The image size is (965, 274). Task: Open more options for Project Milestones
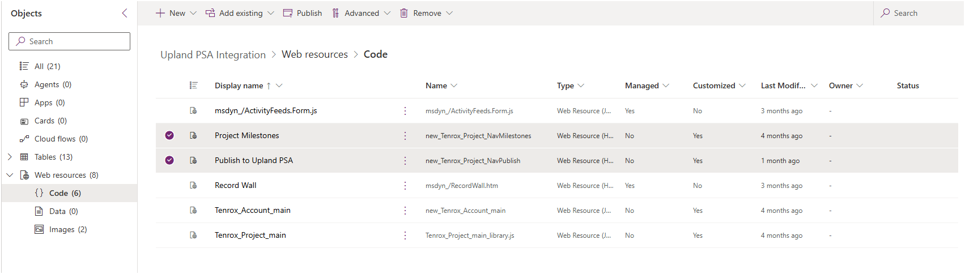pos(405,136)
